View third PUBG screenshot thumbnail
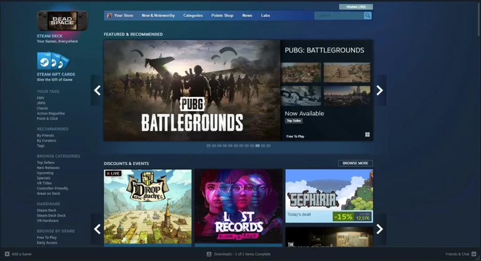The image size is (481, 261). pos(301,96)
